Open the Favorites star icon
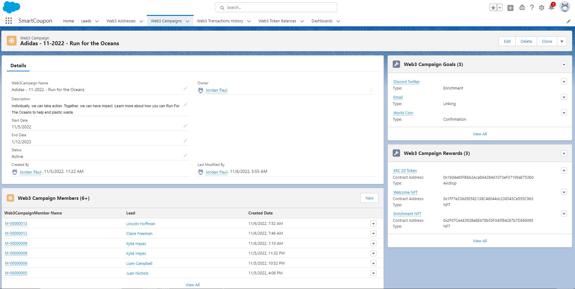The height and width of the screenshot is (289, 575). coord(493,8)
